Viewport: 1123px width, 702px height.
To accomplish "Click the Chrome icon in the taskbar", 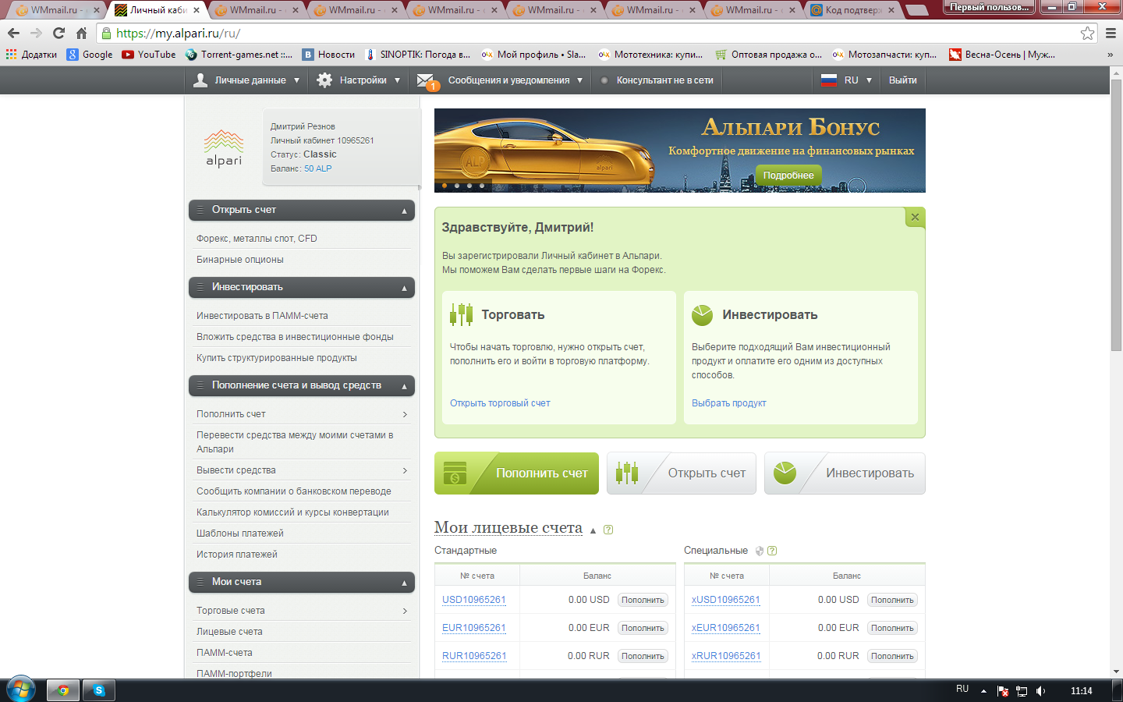I will pos(63,690).
